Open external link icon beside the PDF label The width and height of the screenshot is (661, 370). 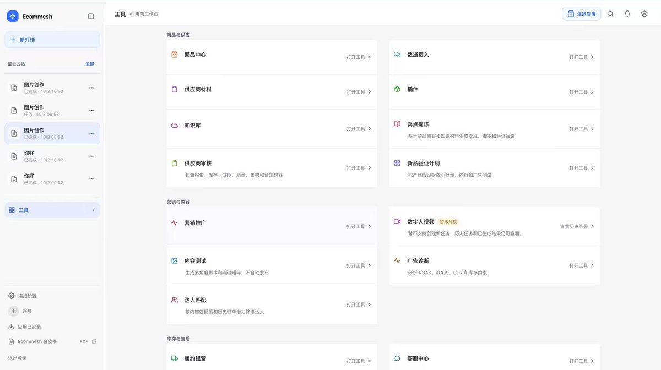(94, 341)
